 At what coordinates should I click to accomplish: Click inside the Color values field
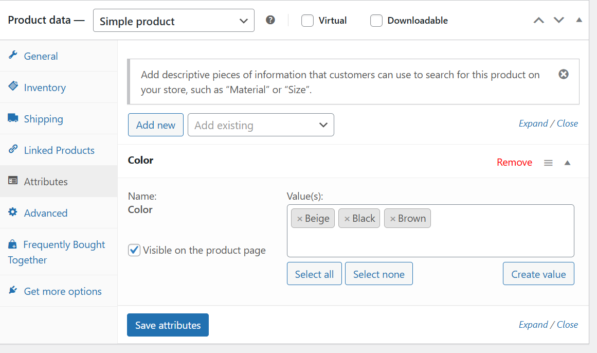430,240
